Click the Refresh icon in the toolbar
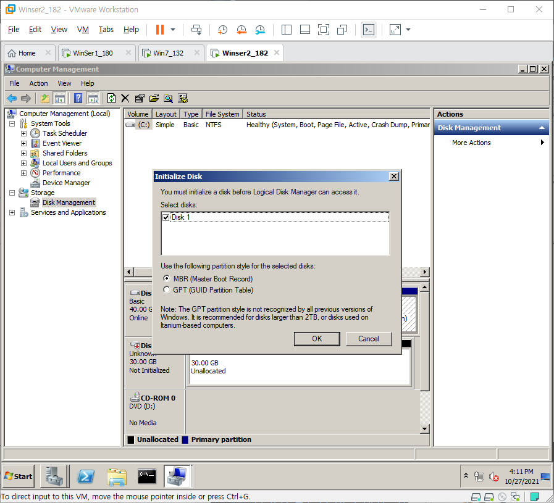 111,98
